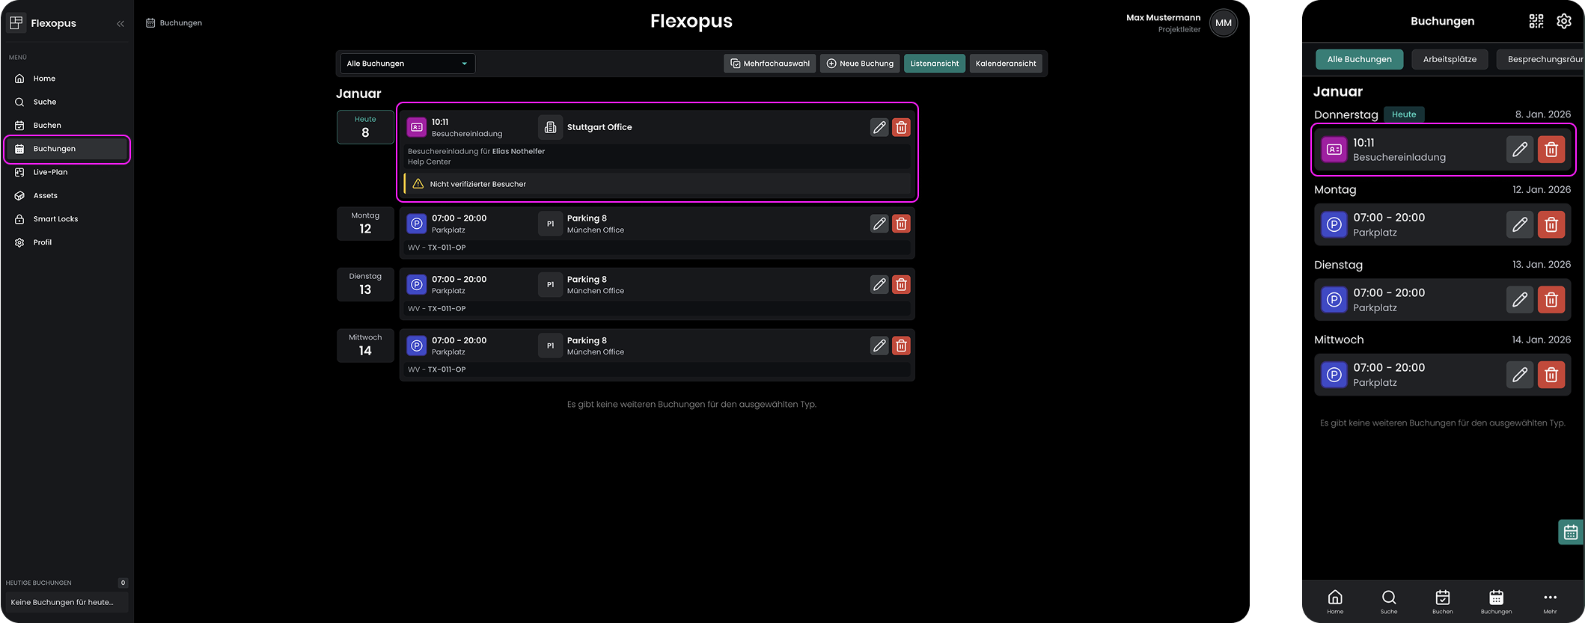Edit the Stuttgart Office visitor invitation

click(x=879, y=128)
